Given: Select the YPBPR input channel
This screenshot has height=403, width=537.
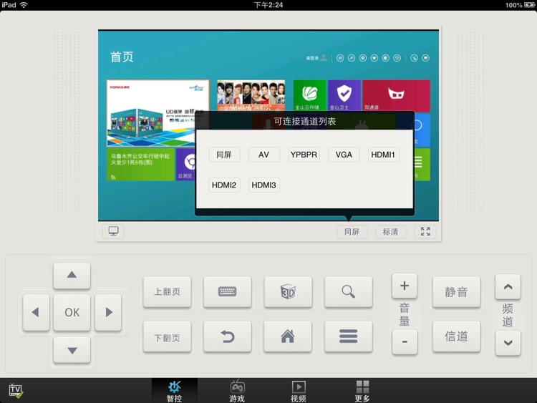Looking at the screenshot, I should pos(304,155).
